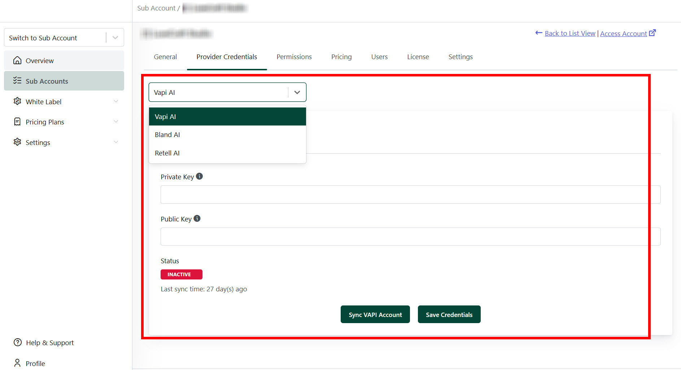The width and height of the screenshot is (681, 370).
Task: Expand the sidebar Settings chevron
Action: coord(116,142)
